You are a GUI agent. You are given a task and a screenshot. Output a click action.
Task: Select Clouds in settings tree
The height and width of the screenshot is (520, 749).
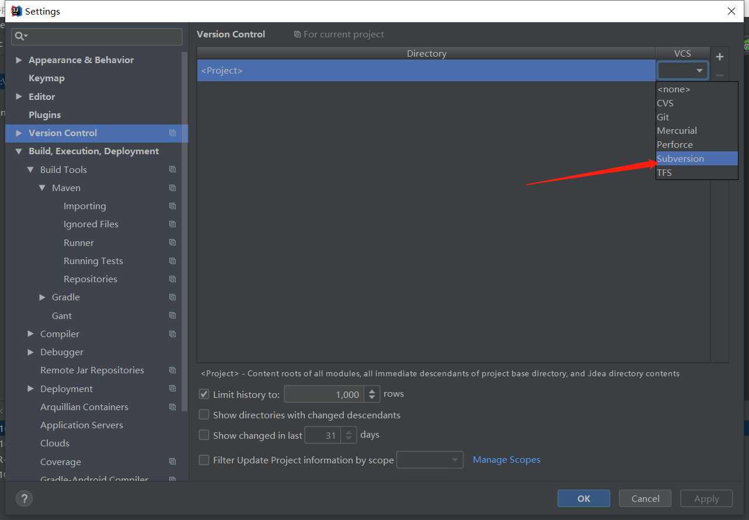click(55, 443)
